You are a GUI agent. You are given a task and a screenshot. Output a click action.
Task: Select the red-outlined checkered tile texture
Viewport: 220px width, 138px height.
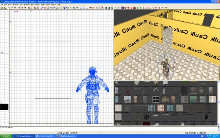pos(161,108)
